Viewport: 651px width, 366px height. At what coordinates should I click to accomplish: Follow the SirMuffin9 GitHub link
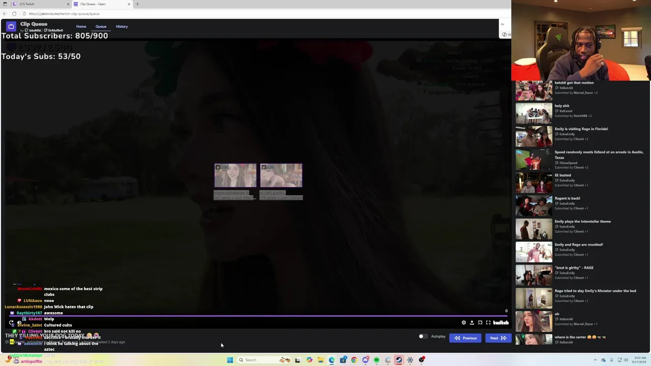pyautogui.click(x=54, y=30)
